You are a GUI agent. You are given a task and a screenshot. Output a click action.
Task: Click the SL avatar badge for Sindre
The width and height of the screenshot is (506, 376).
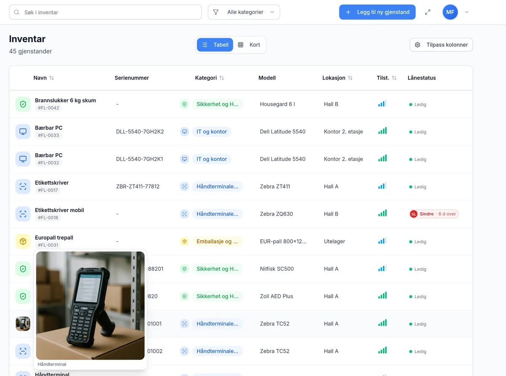pos(414,214)
